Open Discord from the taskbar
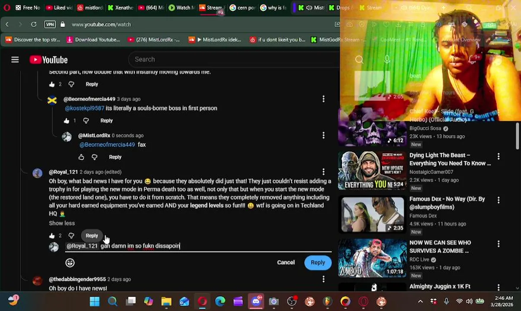The image size is (521, 311). pos(256,301)
